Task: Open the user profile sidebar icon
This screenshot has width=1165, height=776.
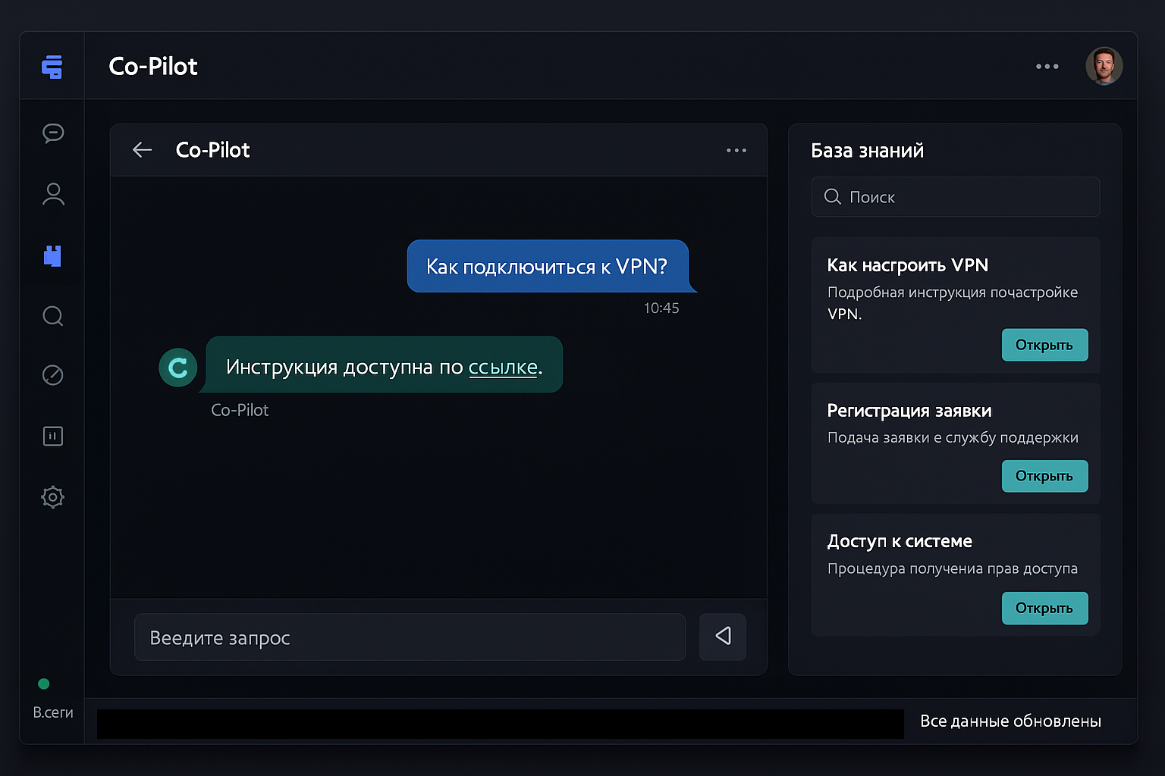Action: click(53, 195)
